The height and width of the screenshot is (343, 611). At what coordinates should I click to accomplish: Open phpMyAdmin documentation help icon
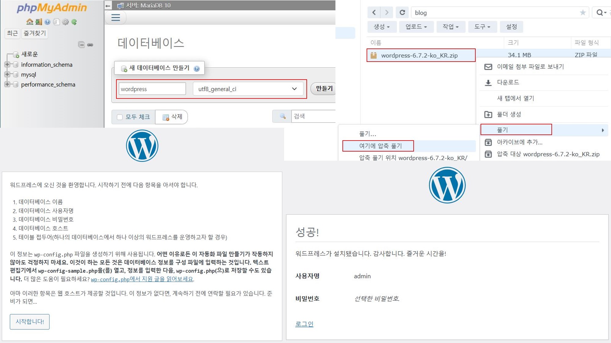[x=47, y=22]
